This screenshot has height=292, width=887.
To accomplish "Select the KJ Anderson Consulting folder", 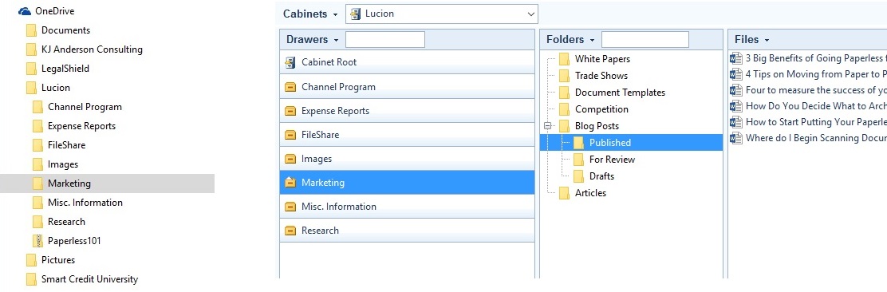I will (x=92, y=49).
